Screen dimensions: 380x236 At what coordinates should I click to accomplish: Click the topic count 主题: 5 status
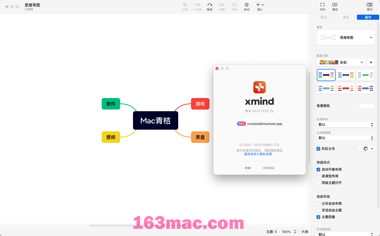[x=271, y=232]
